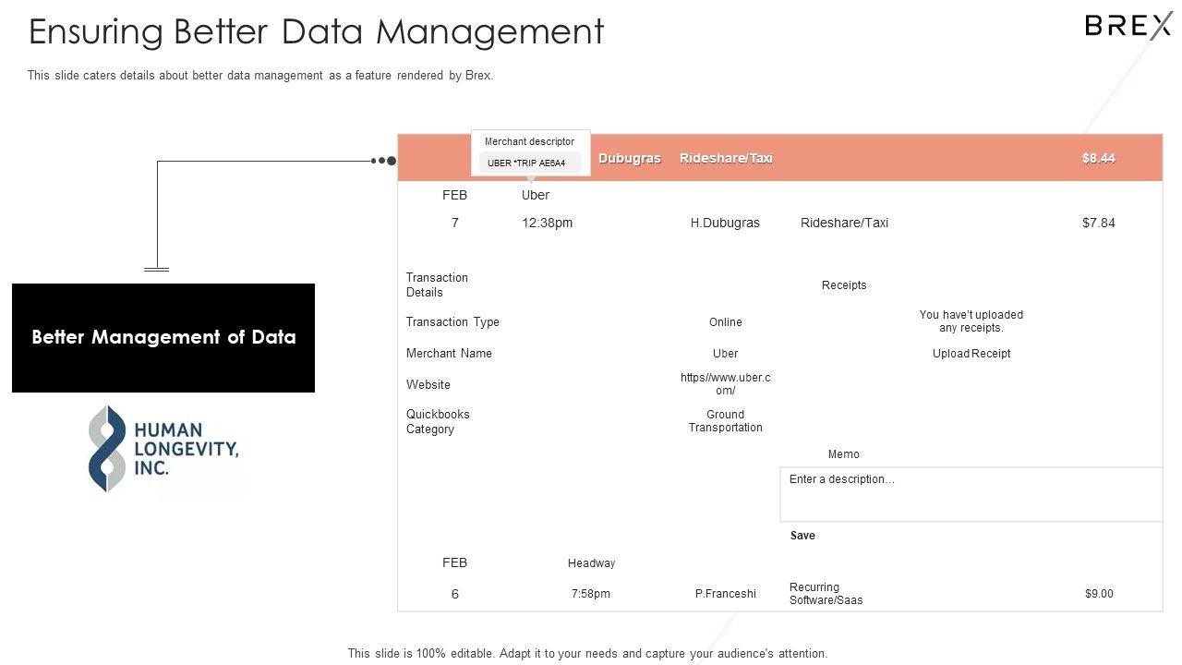Click the $8.44 amount in the orange header
This screenshot has width=1182, height=665.
[1098, 158]
